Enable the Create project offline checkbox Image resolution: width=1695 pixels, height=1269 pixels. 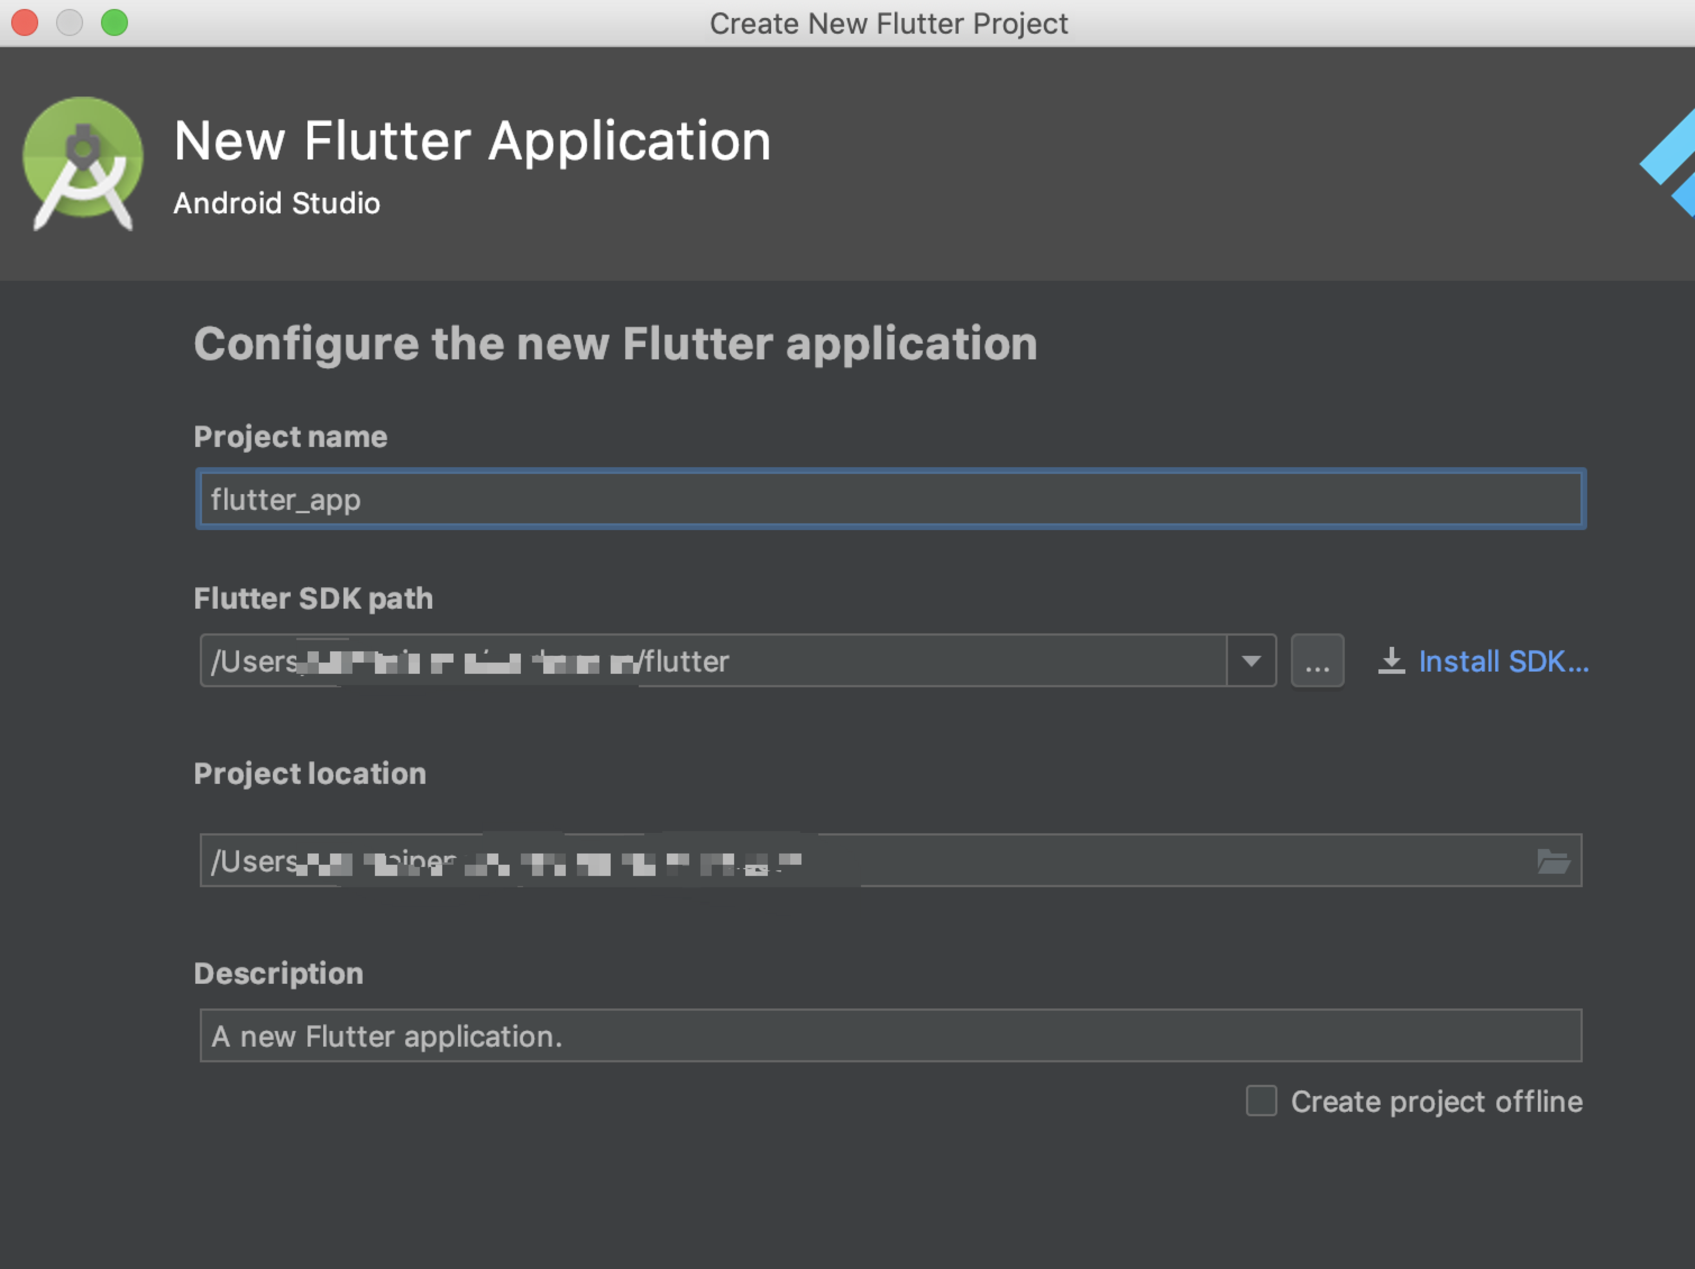pos(1261,1101)
